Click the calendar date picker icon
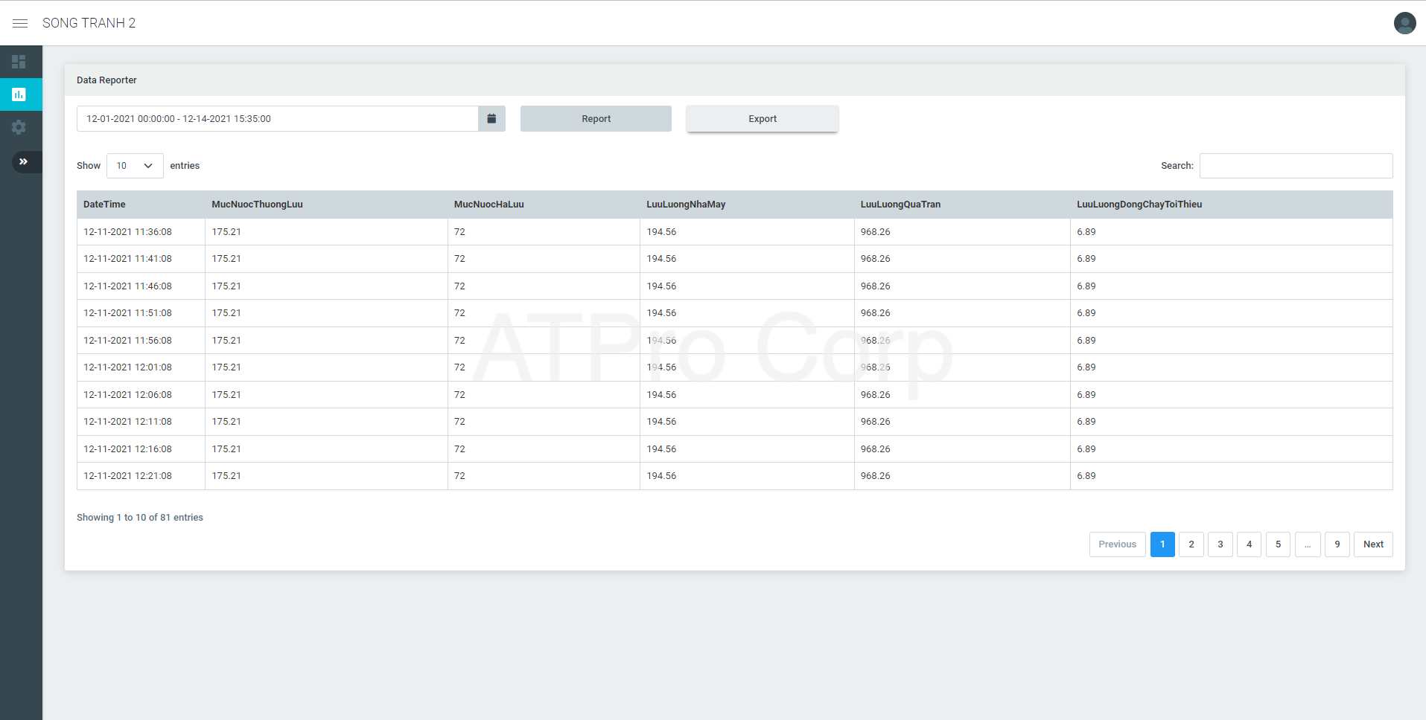1426x720 pixels. tap(491, 119)
